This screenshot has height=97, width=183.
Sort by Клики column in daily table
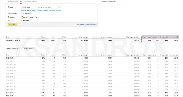pyautogui.click(x=53, y=55)
